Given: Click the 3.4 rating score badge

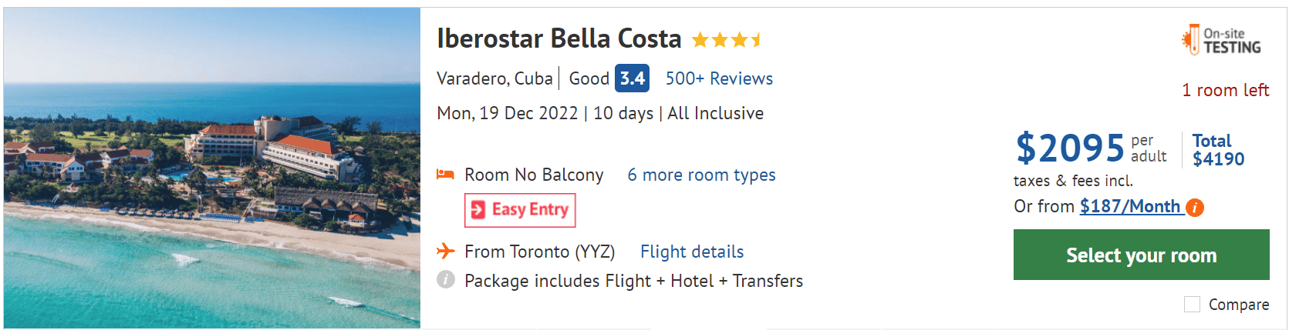Looking at the screenshot, I should click(632, 78).
